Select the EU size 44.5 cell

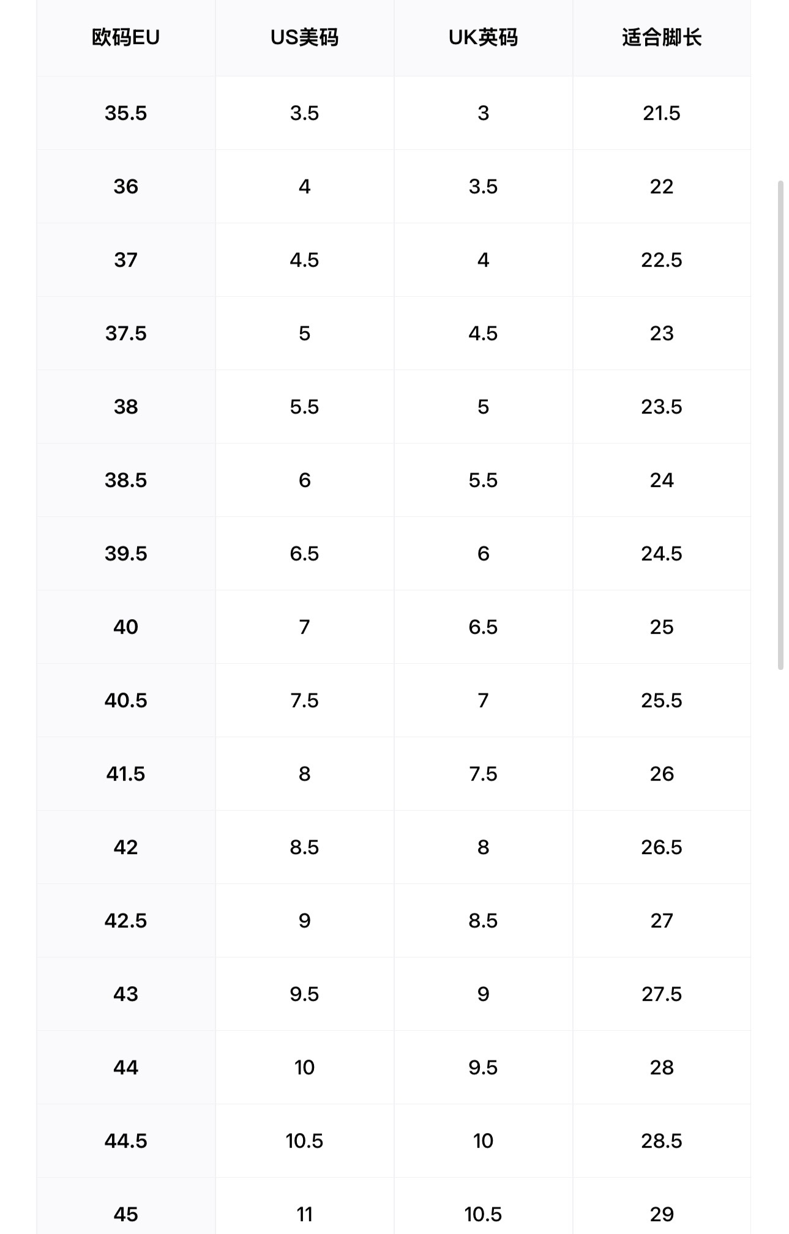point(125,1141)
